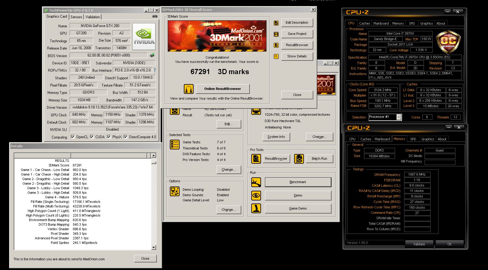This screenshot has width=488, height=270.
Task: Click the Gigabyte OC motherboard badge in CPU-Z
Action: pyautogui.click(x=448, y=42)
